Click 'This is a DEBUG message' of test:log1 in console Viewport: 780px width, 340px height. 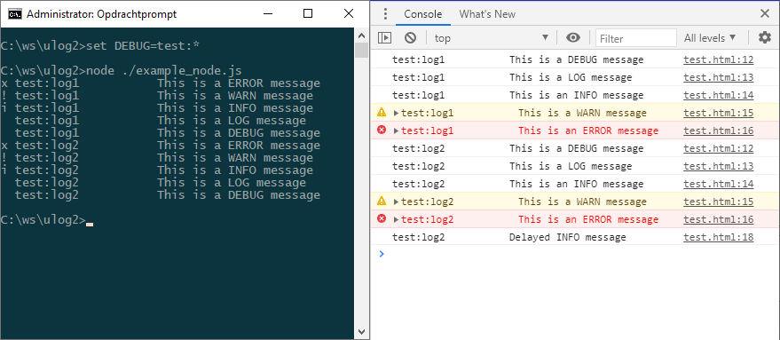576,59
